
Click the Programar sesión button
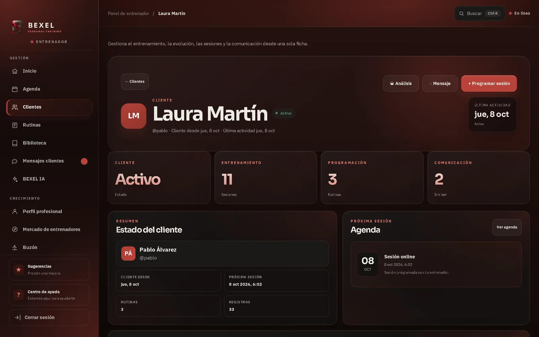(x=489, y=84)
